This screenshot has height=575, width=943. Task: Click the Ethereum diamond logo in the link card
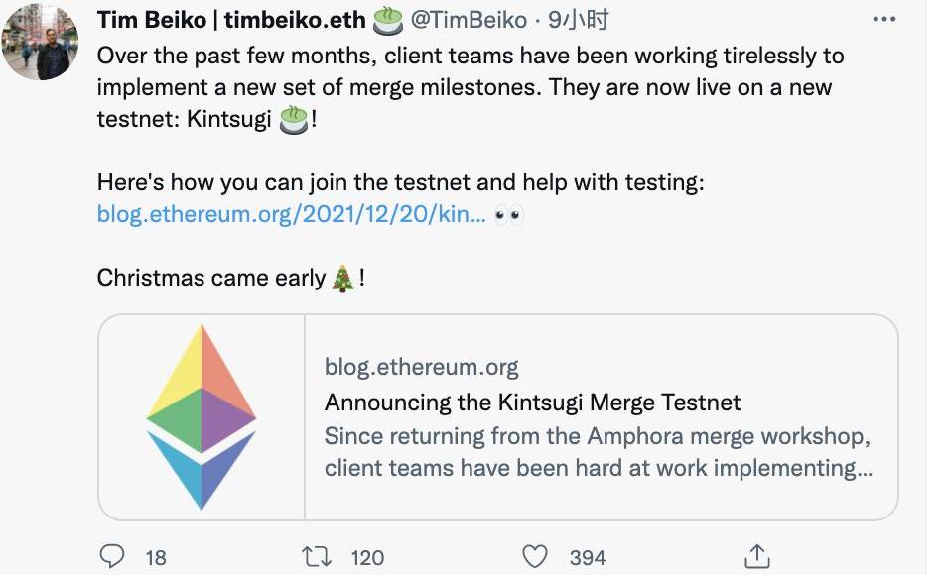pos(202,417)
